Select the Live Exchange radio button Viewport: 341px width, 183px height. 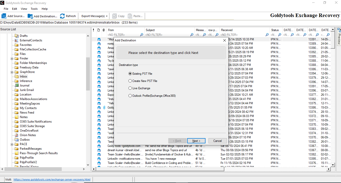pyautogui.click(x=130, y=88)
